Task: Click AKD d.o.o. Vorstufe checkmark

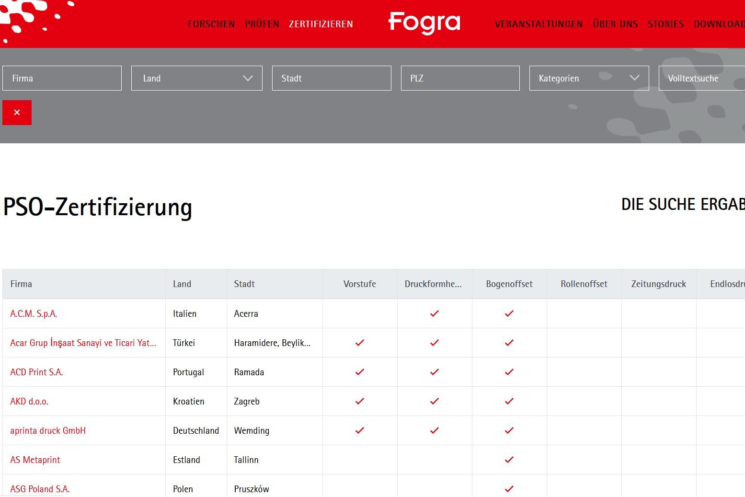Action: [x=360, y=401]
